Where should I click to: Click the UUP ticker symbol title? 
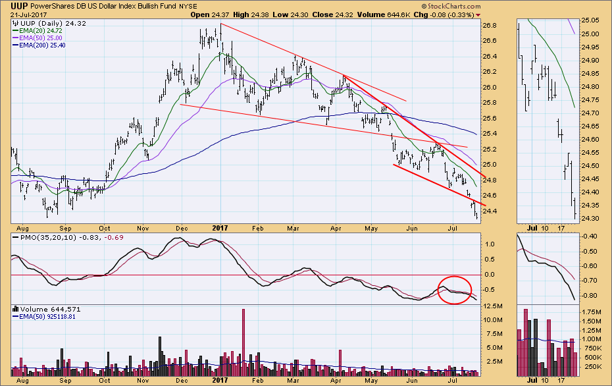[19, 6]
